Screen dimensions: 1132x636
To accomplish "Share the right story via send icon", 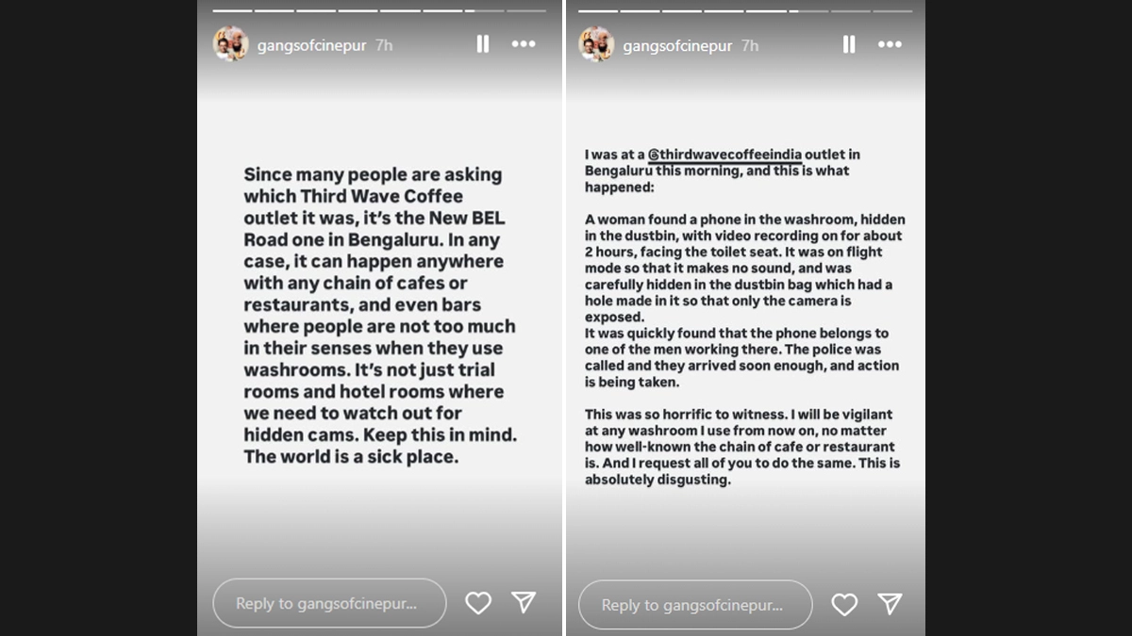I will coord(890,604).
